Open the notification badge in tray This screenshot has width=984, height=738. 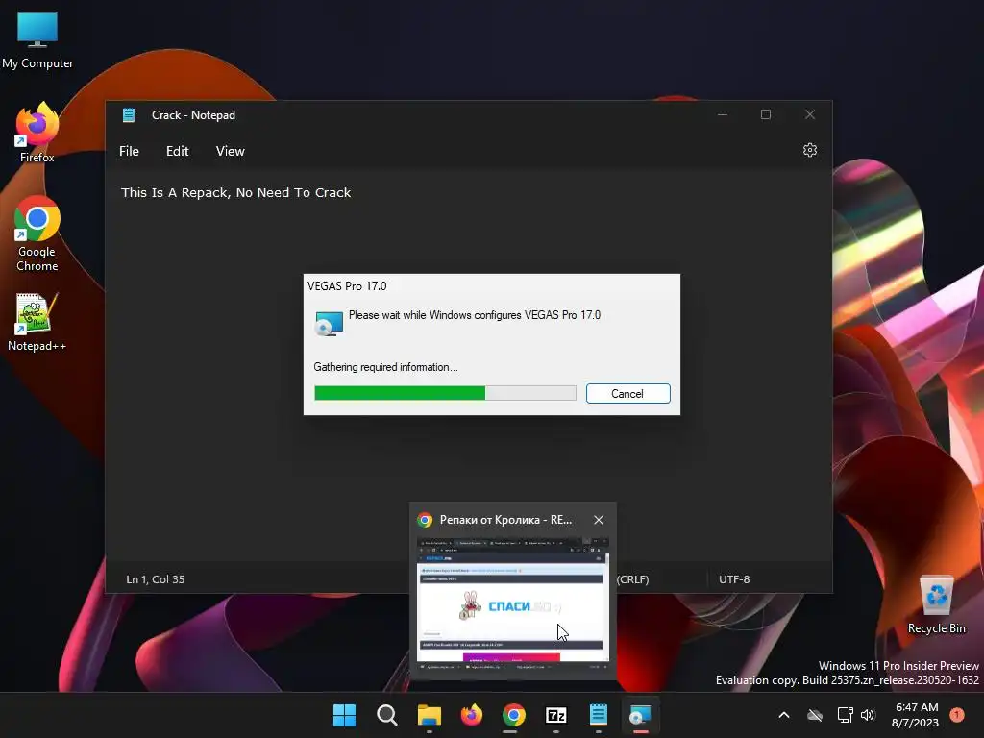(957, 715)
